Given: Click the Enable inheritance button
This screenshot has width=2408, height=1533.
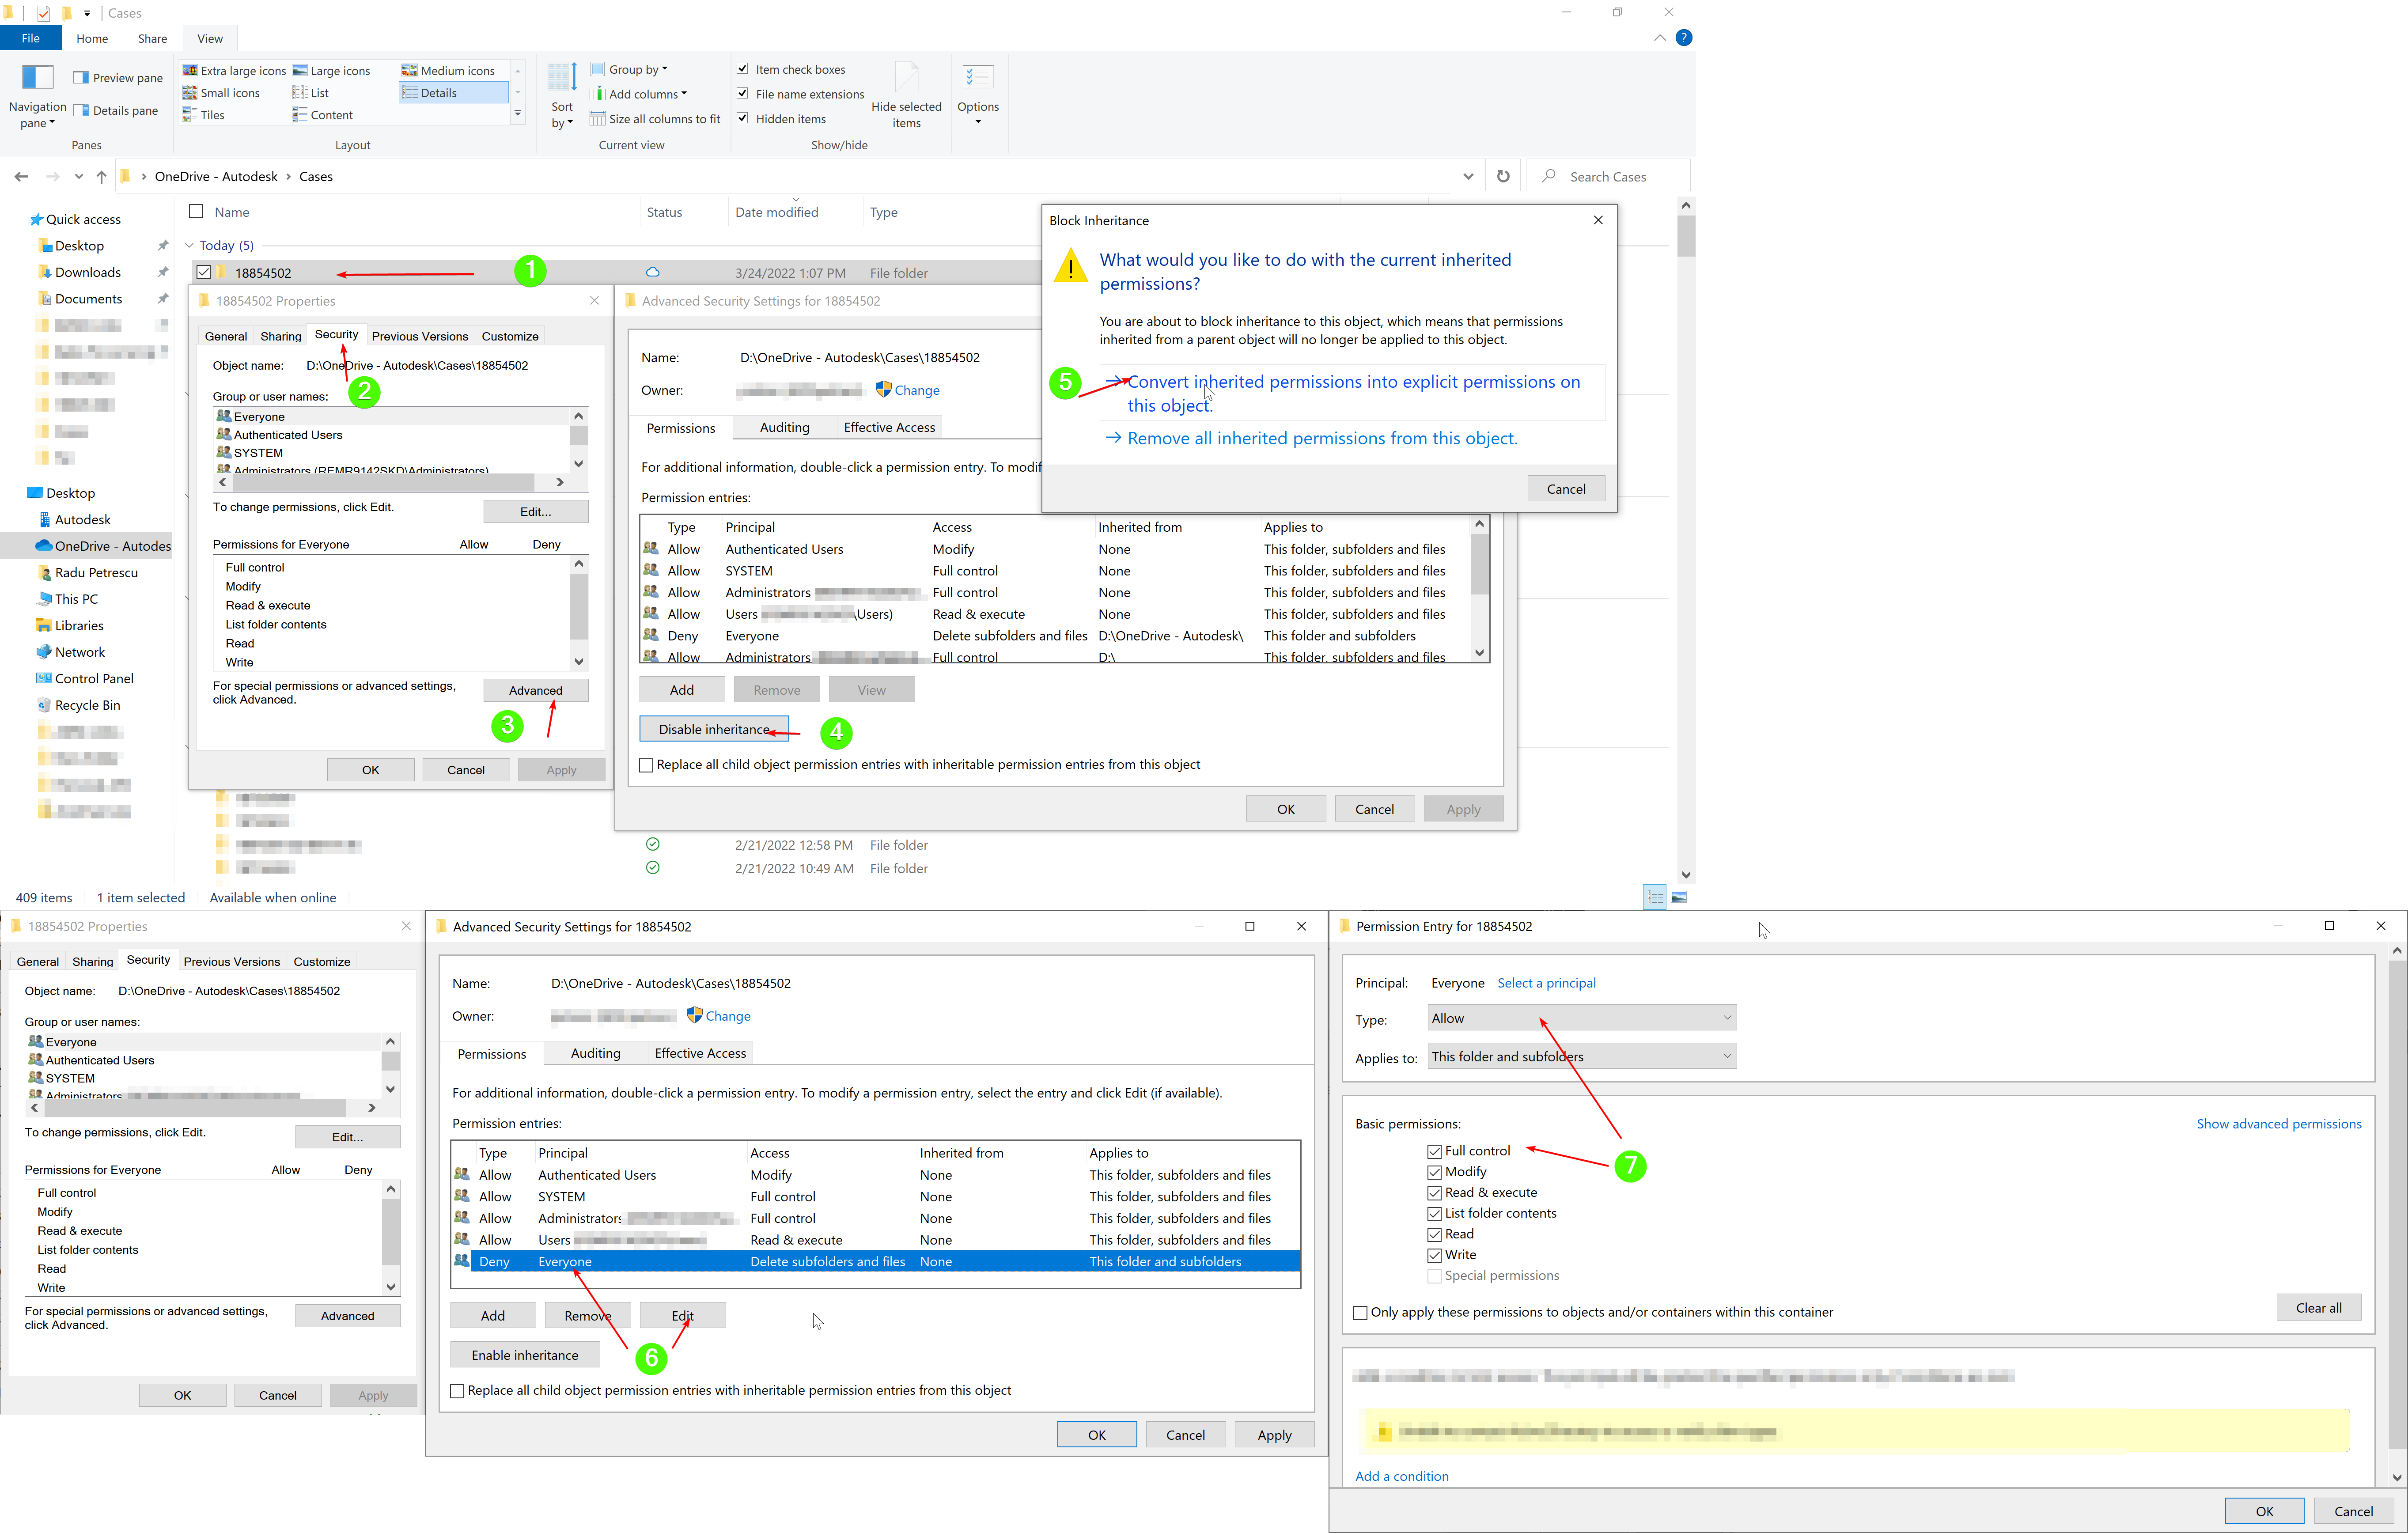Looking at the screenshot, I should click(x=525, y=1355).
